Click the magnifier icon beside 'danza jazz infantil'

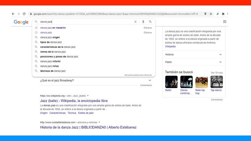pyautogui.click(x=36, y=61)
